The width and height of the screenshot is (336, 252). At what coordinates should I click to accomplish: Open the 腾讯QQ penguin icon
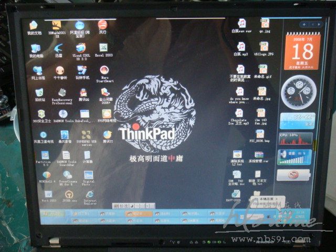pos(84,92)
